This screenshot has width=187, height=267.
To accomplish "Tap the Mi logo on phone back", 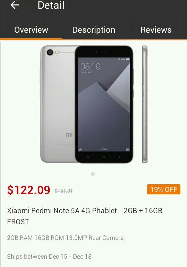I will click(x=69, y=135).
